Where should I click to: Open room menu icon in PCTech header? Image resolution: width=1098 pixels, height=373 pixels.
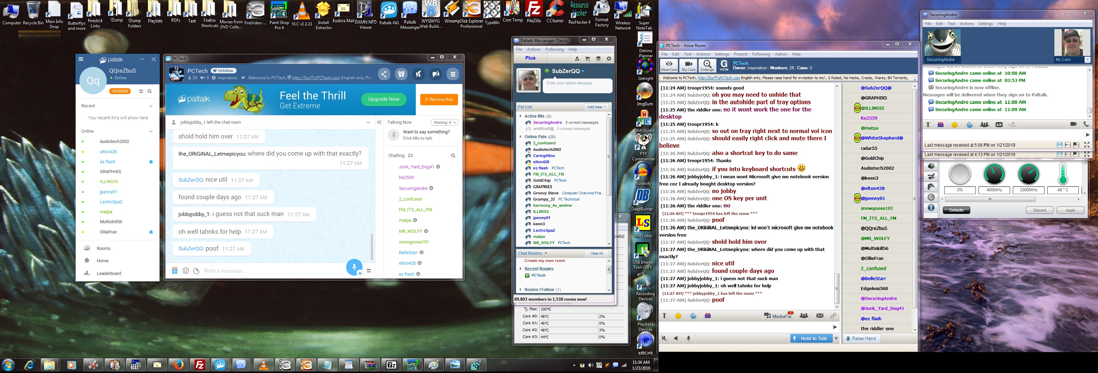pos(453,74)
